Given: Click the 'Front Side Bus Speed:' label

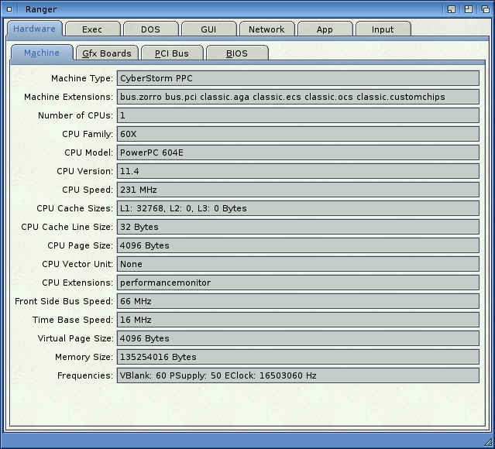Looking at the screenshot, I should coord(64,301).
